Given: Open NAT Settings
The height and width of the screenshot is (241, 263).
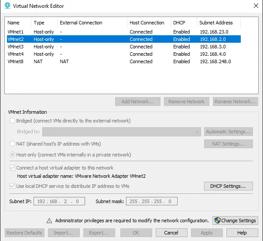Looking at the screenshot, I should point(229,144).
